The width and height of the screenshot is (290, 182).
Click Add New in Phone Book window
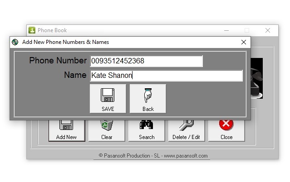coord(67,131)
